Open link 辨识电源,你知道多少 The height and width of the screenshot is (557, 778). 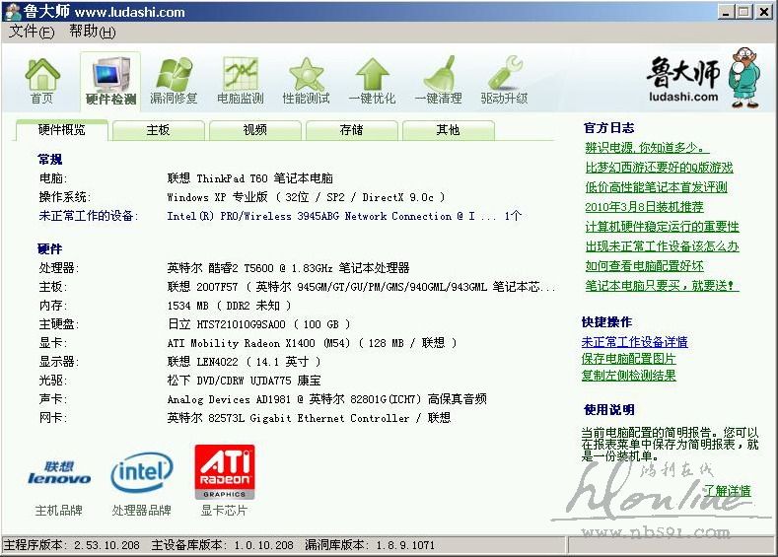[x=647, y=147]
